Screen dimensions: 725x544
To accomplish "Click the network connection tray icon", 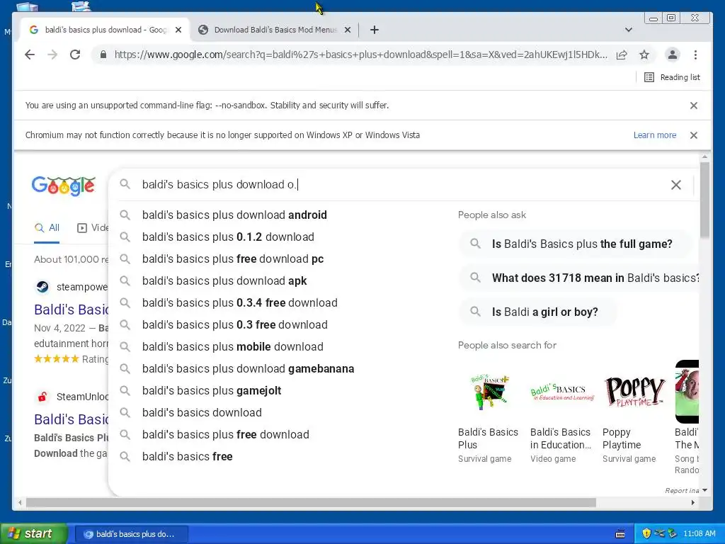I will click(x=659, y=533).
